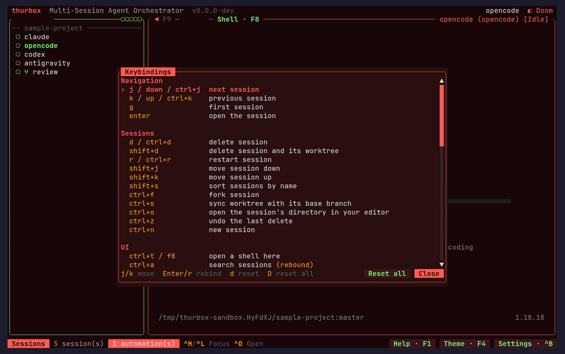The width and height of the screenshot is (565, 354).
Task: Open Theme F4 in the status bar
Action: click(x=465, y=344)
